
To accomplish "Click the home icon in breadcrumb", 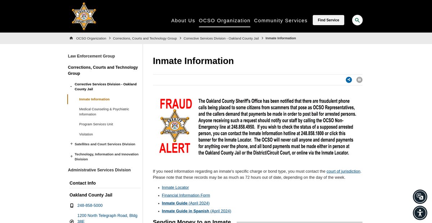I will 71,38.
